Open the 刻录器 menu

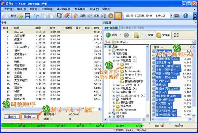coord(48,9)
